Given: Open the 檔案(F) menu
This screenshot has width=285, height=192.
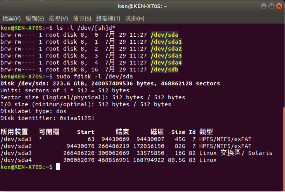Looking at the screenshot, I should (12, 19).
